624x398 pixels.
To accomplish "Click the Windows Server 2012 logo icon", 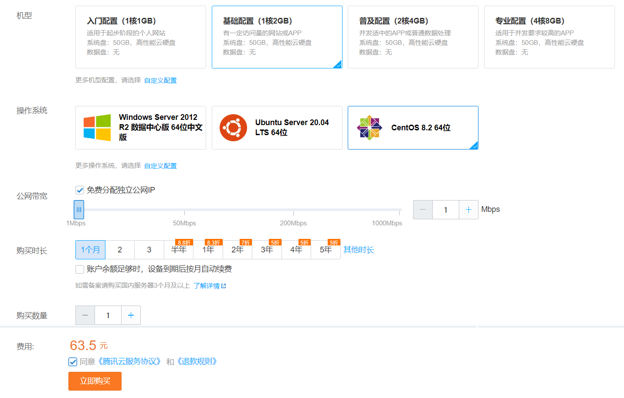I will (x=97, y=128).
